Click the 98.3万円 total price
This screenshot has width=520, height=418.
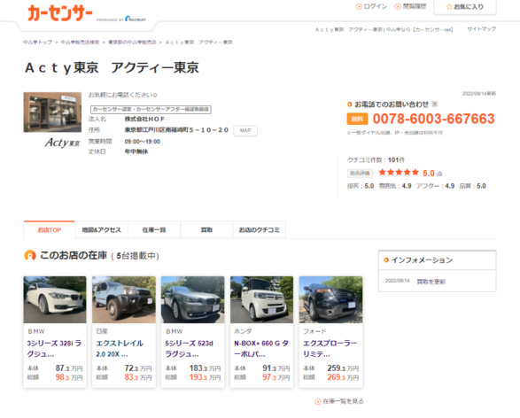[69, 377]
